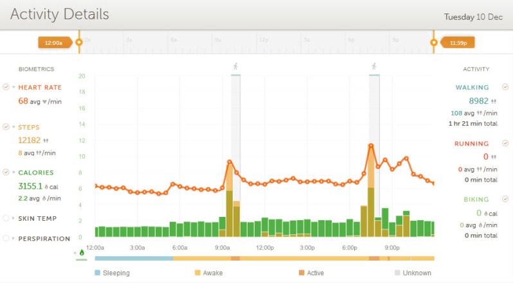Expand the Calories dropdown arrow

[14, 173]
